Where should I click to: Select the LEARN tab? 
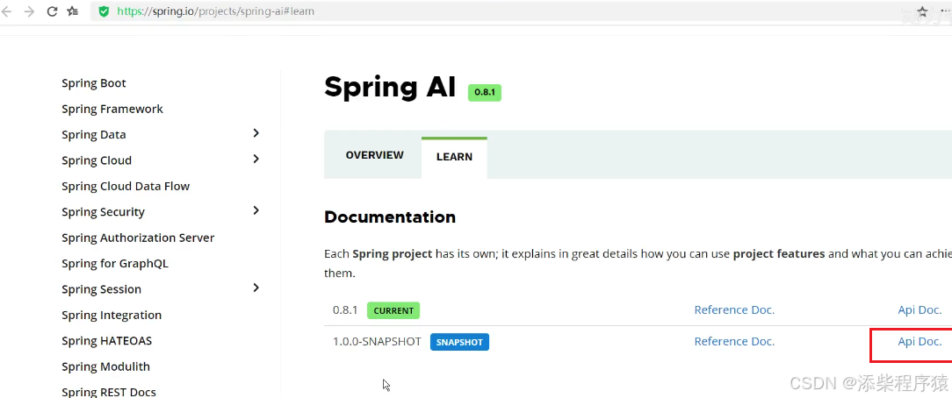click(454, 157)
